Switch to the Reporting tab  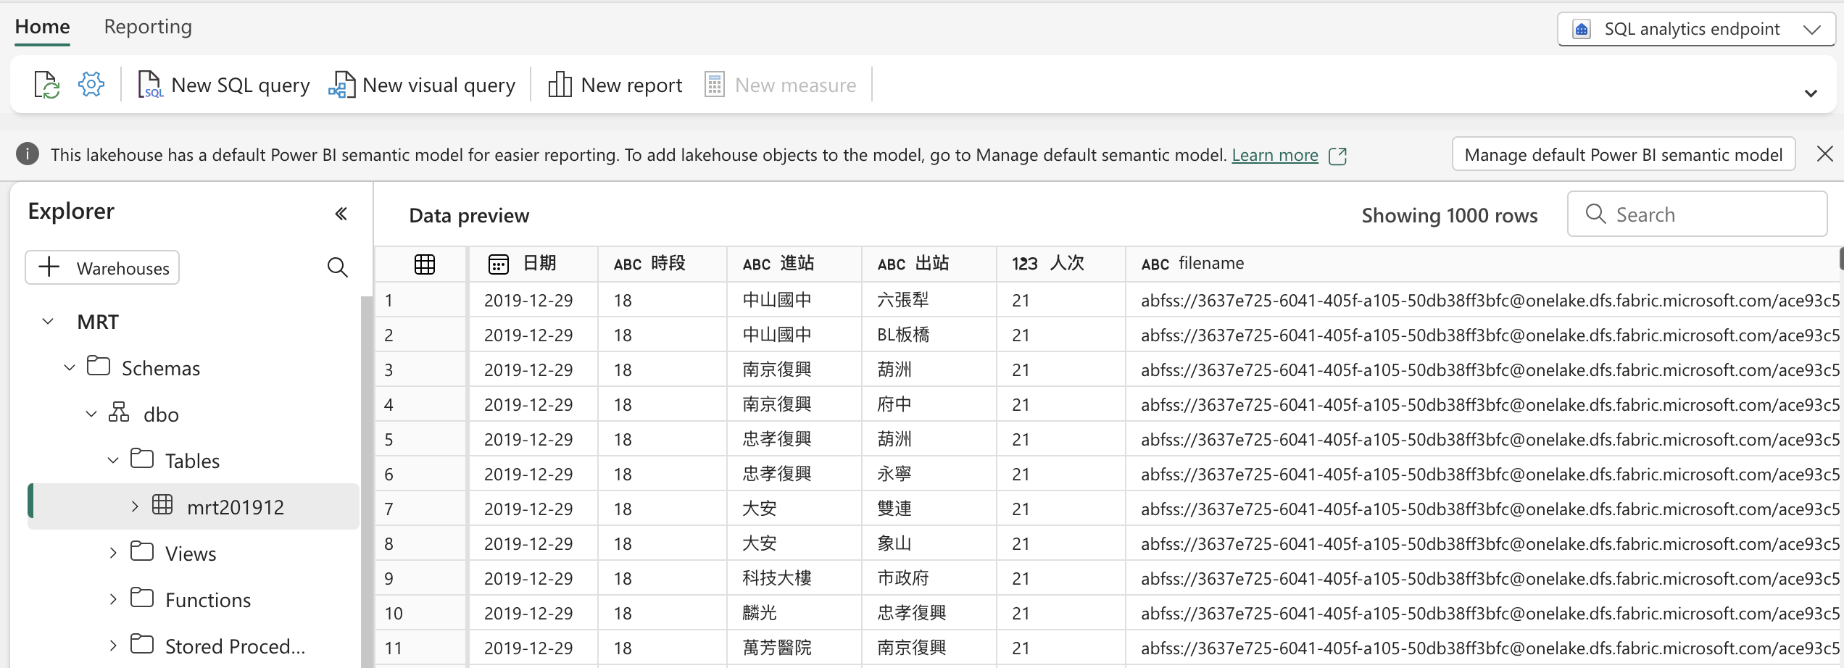[x=148, y=27]
